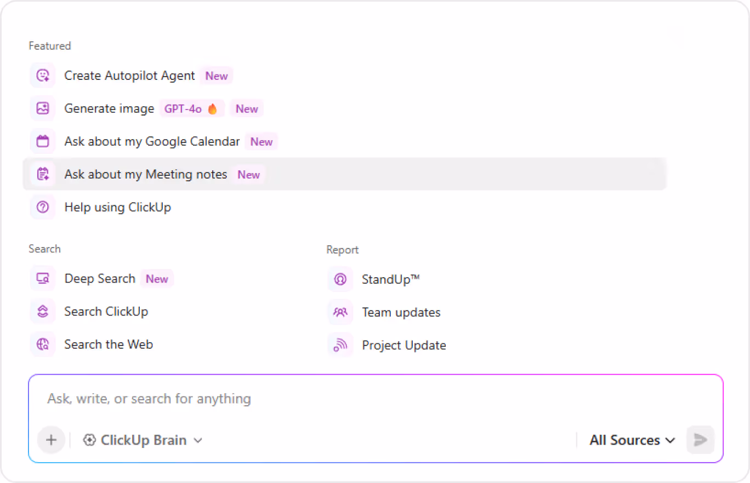Click the Deep Search icon
750x483 pixels.
43,279
